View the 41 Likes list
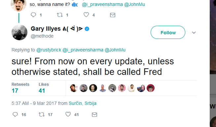The width and height of the screenshot is (216, 127). coord(44,88)
